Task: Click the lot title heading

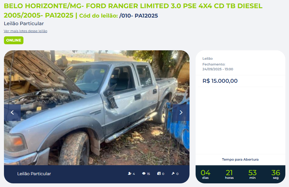Action: [133, 11]
